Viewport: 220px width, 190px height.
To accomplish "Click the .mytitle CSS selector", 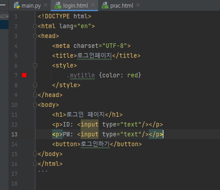I will coord(81,76).
